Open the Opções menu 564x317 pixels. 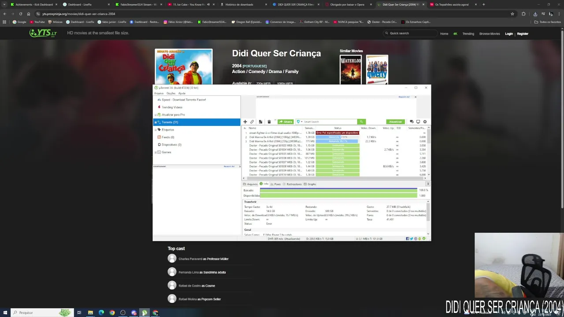171,93
